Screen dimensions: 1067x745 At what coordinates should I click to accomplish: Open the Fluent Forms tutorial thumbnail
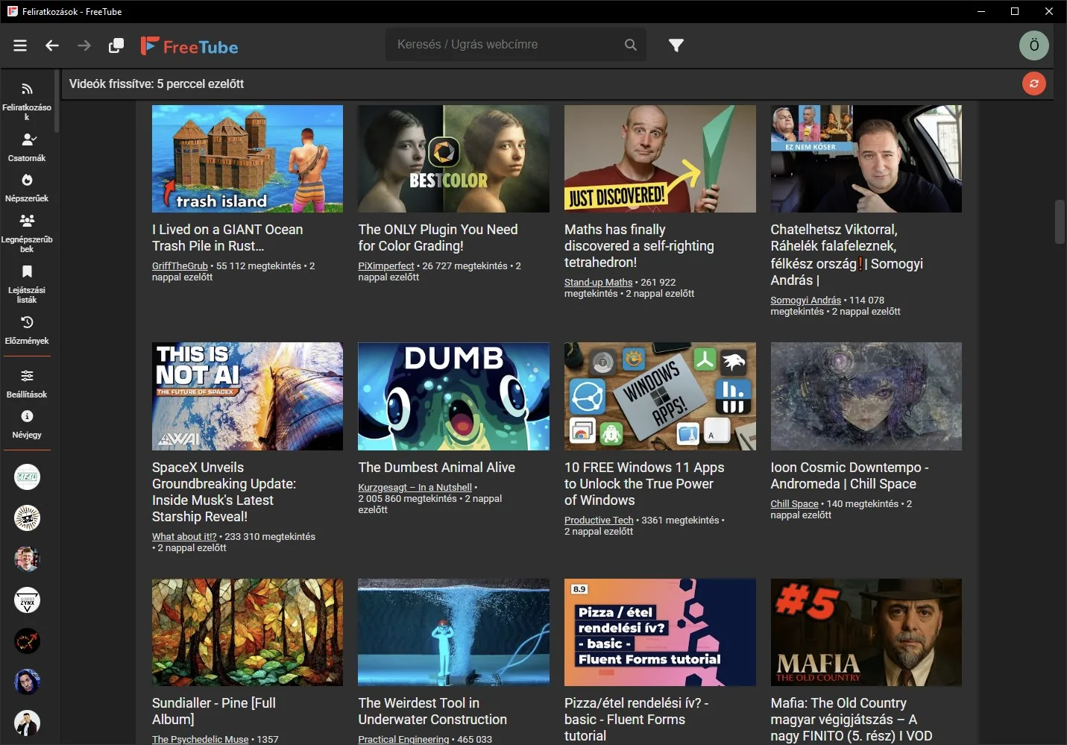(x=660, y=632)
